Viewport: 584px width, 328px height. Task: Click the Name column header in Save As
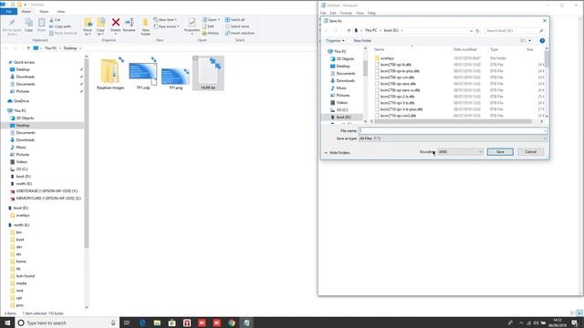pos(380,49)
